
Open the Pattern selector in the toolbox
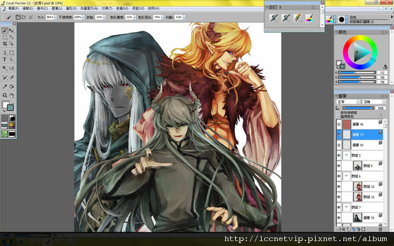pyautogui.click(x=4, y=125)
